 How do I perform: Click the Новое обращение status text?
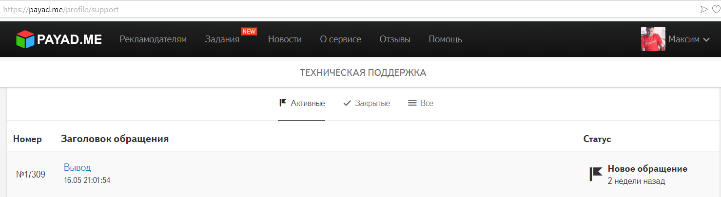(x=647, y=169)
